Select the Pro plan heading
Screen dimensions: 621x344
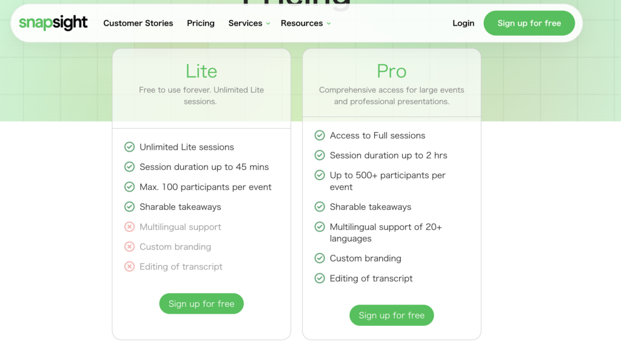coord(391,71)
